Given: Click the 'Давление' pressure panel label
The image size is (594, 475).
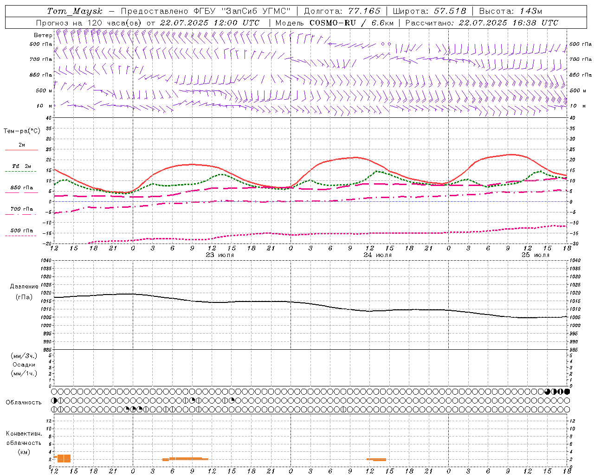Looking at the screenshot, I should [24, 287].
